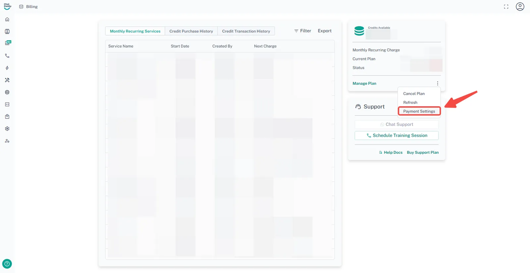Open the crossed Tools icon in sidebar
530x273 pixels.
tap(7, 80)
